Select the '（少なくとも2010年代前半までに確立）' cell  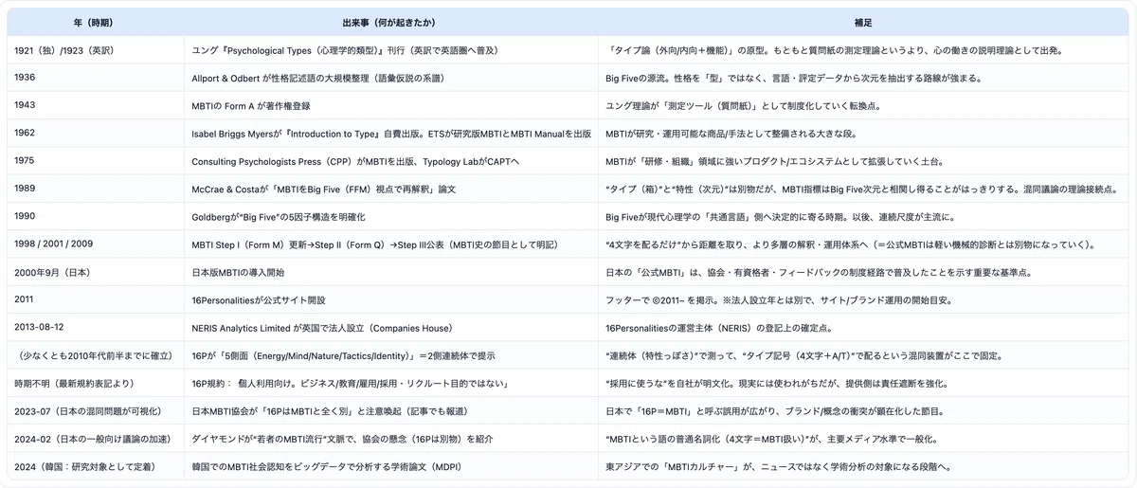pos(96,355)
